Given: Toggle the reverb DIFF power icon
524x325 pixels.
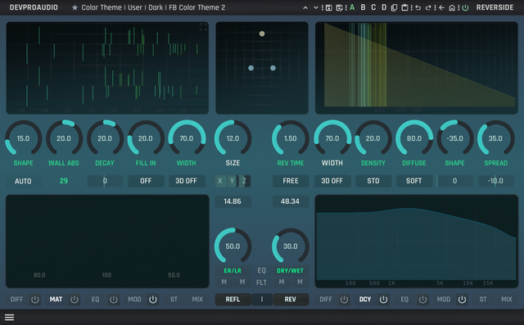Looking at the screenshot, I should tap(344, 300).
